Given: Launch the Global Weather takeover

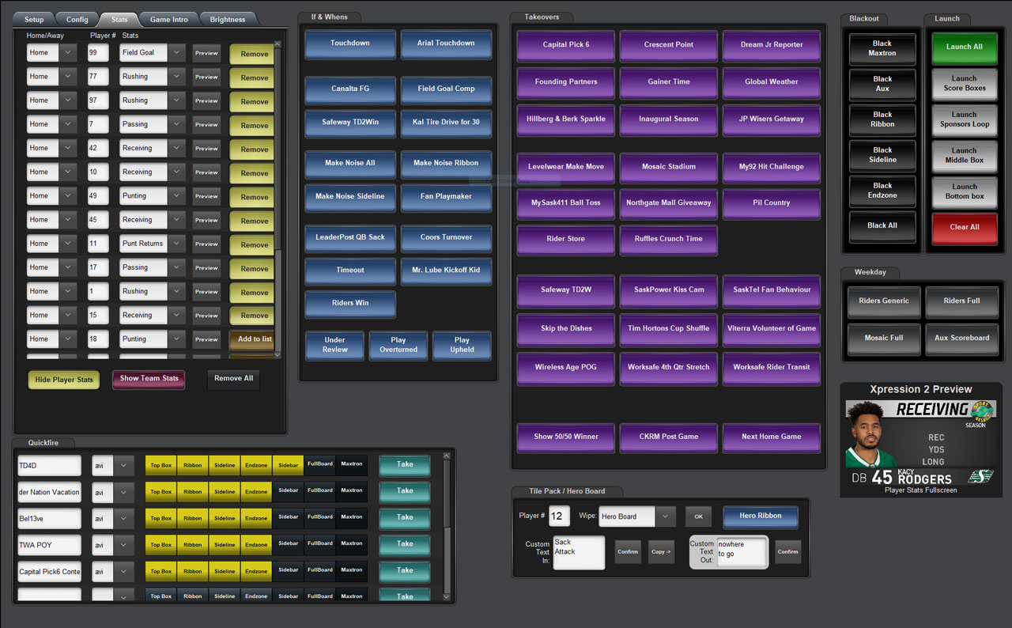Looking at the screenshot, I should coord(772,82).
